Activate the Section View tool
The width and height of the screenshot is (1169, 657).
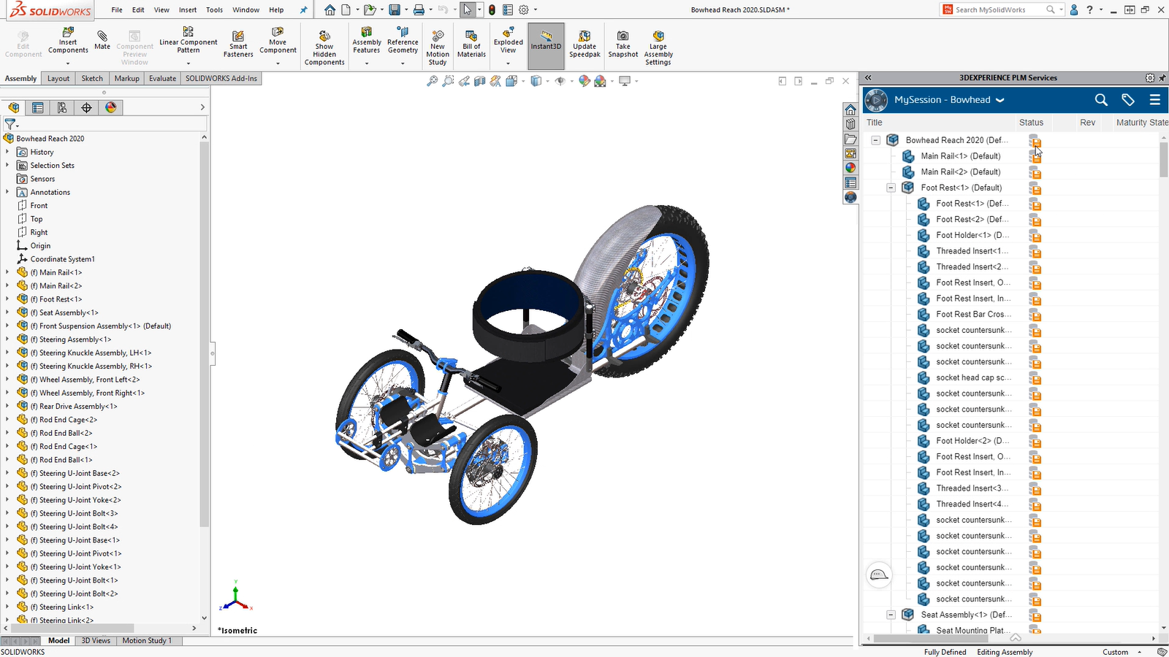tap(479, 81)
